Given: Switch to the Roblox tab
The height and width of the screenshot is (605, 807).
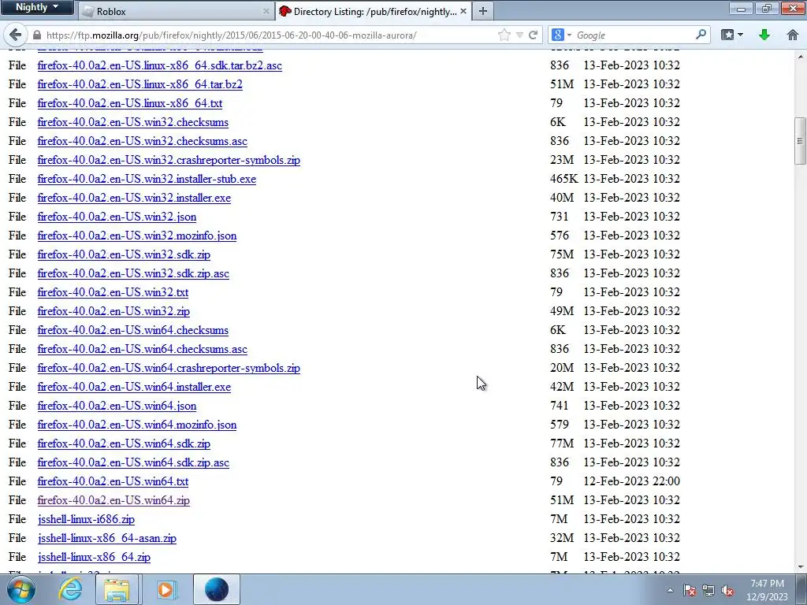Looking at the screenshot, I should [x=175, y=11].
